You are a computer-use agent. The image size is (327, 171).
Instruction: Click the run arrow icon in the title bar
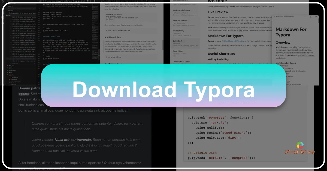point(91,1)
